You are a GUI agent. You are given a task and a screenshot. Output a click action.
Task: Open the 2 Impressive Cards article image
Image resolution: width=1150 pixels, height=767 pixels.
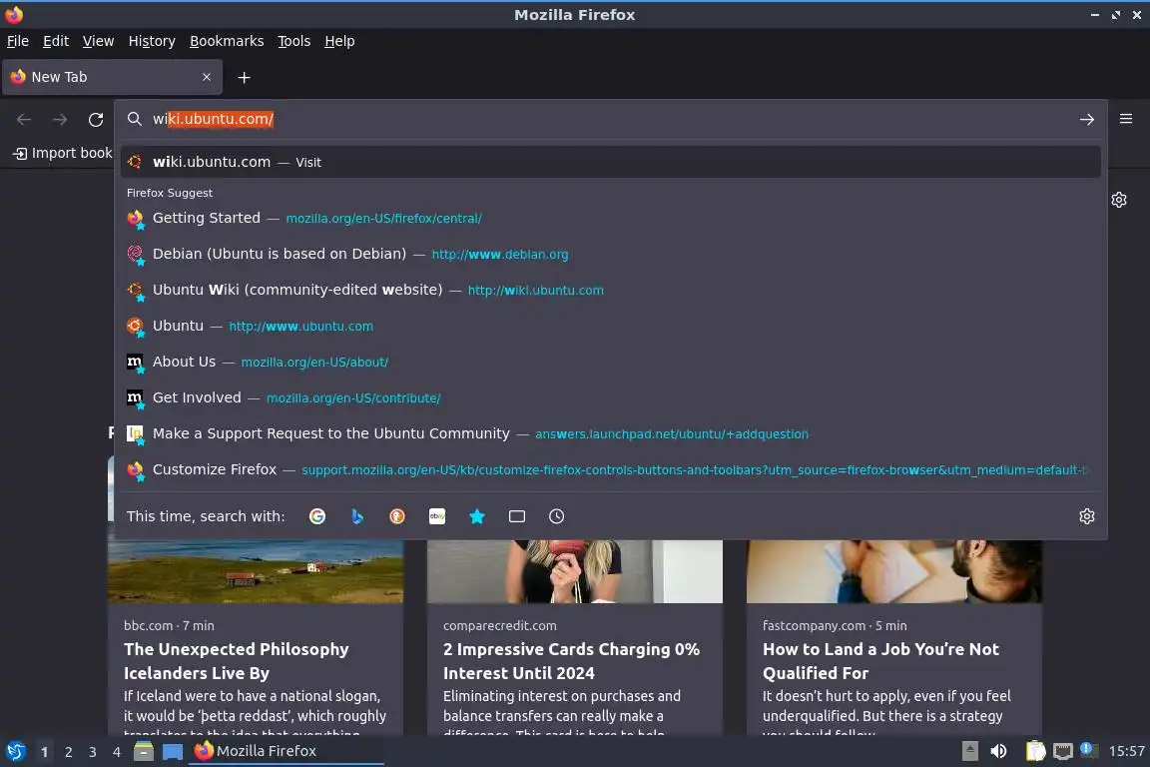click(575, 572)
